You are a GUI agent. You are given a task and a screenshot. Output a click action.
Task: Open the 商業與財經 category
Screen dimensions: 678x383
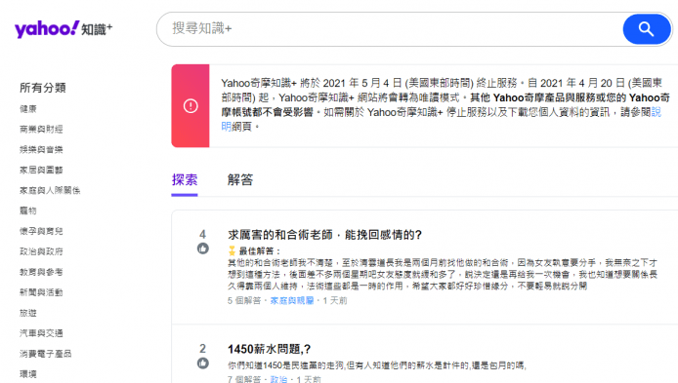41,129
